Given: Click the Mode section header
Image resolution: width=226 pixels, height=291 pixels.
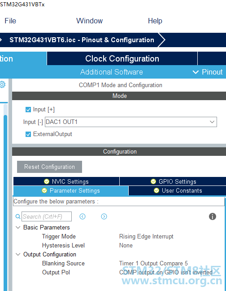Looking at the screenshot, I should click(x=119, y=96).
